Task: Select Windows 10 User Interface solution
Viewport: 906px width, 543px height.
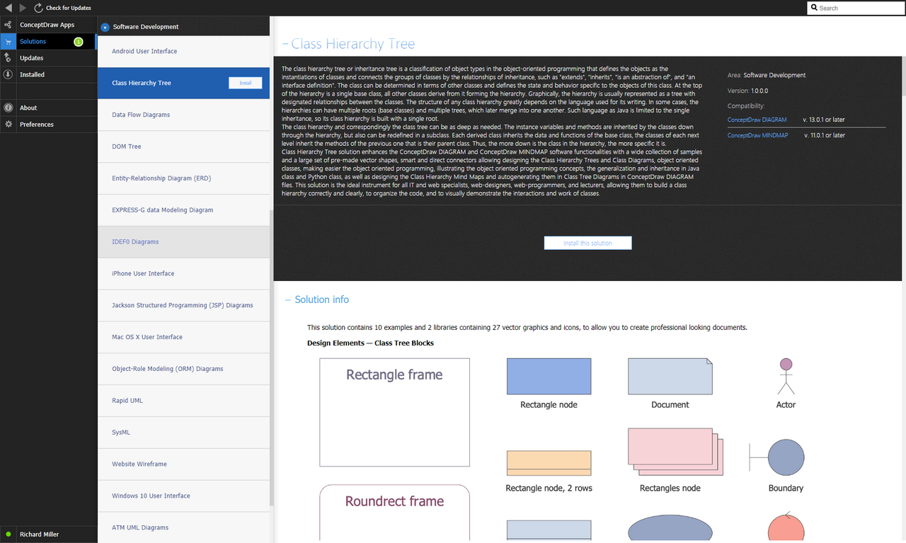Action: pyautogui.click(x=183, y=496)
